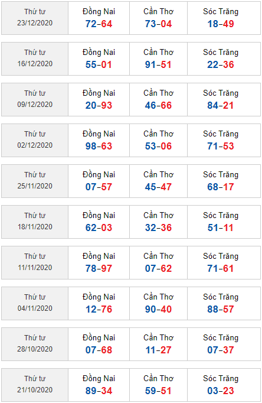The width and height of the screenshot is (262, 403).
Task: Click the 16/12/2020 date cell
Action: 35,59
